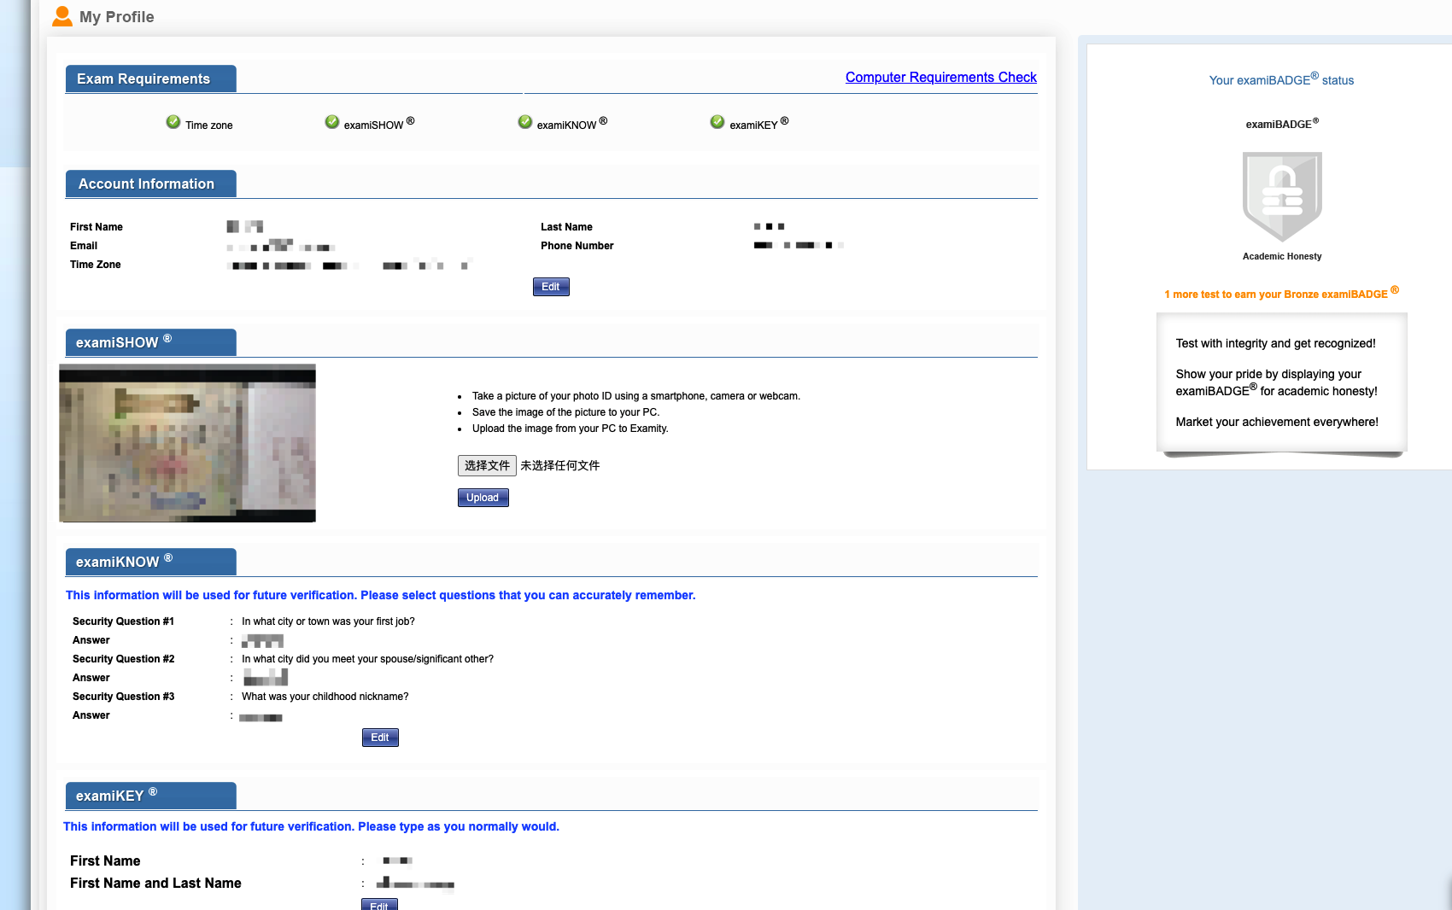Click the no-file-selected text beside choose file
Image resolution: width=1452 pixels, height=910 pixels.
pos(560,465)
